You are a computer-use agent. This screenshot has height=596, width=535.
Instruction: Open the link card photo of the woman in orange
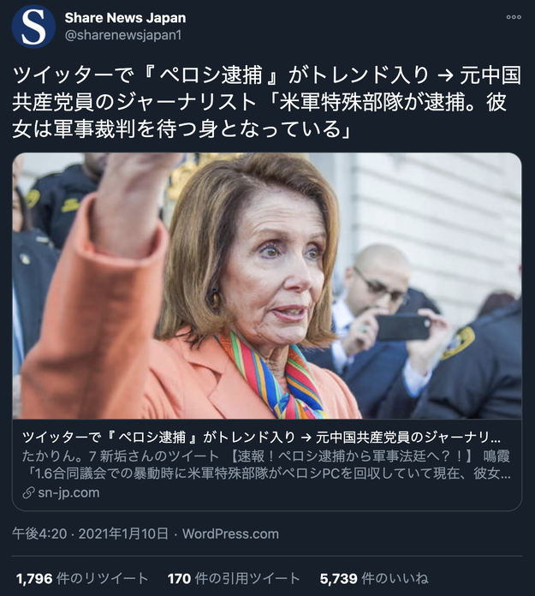[x=267, y=286]
